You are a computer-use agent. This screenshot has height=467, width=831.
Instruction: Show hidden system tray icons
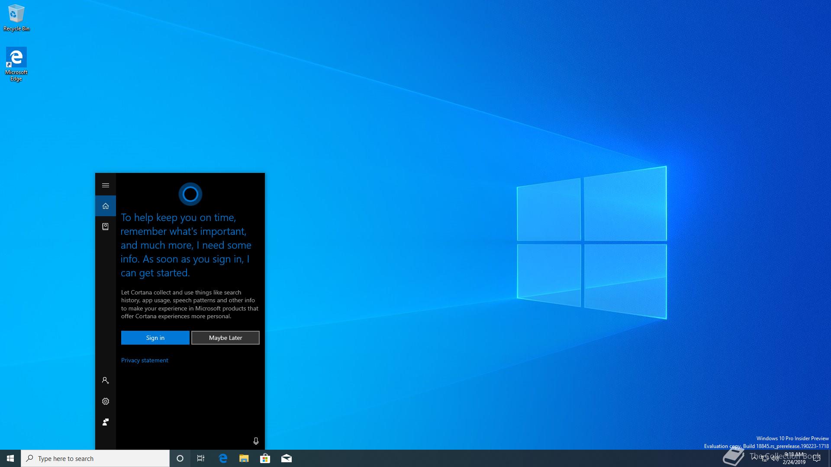point(754,458)
